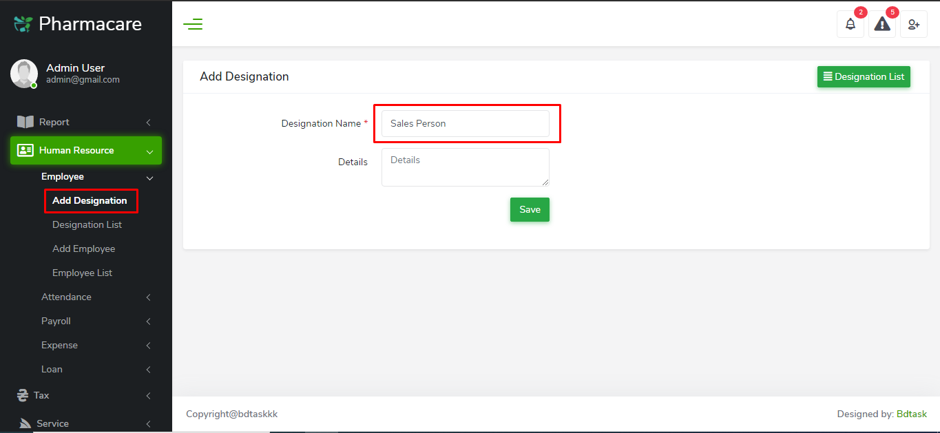This screenshot has width=940, height=433.
Task: Expand the Attendance section
Action: [x=66, y=297]
